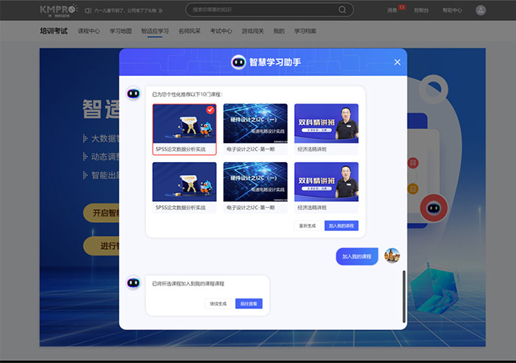This screenshot has height=363, width=516.
Task: Go to 课程中心 tab
Action: [89, 31]
